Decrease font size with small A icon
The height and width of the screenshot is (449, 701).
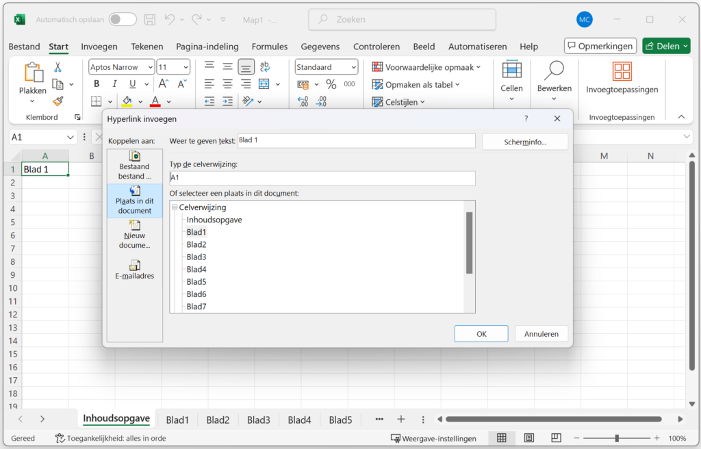tap(182, 84)
